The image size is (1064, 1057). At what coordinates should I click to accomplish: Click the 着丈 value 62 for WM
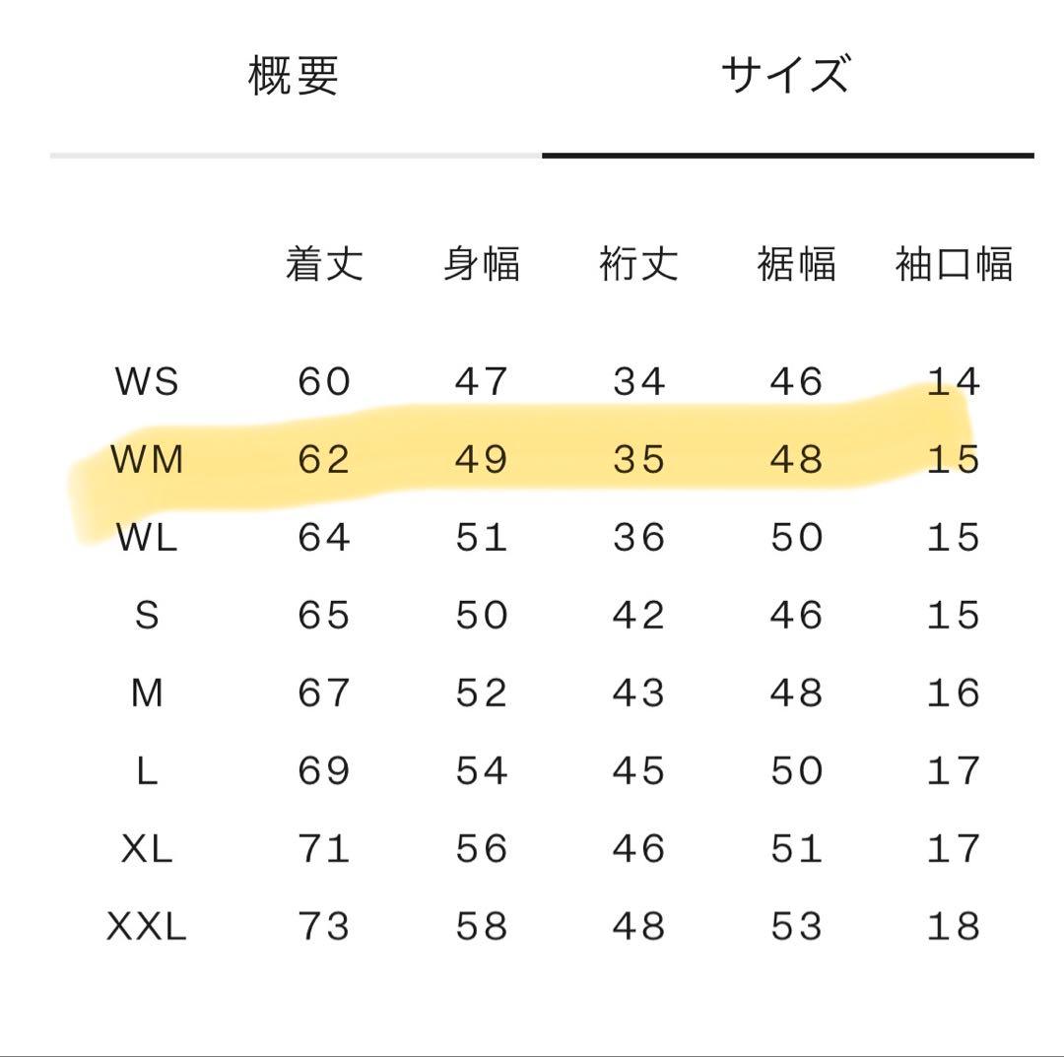[x=324, y=459]
